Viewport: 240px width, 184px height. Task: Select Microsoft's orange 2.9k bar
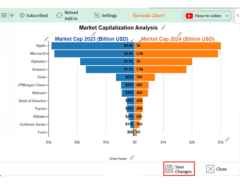176,54
